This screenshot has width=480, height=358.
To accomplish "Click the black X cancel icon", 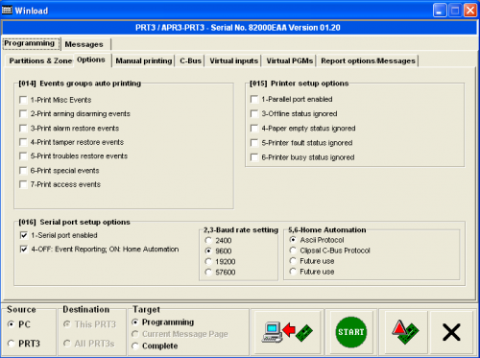I will 451,332.
